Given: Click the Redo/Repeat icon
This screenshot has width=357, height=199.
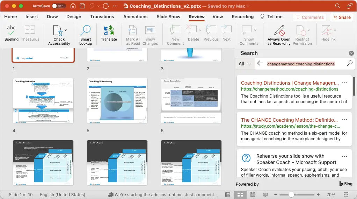Looking at the screenshot, I should pos(106,6).
